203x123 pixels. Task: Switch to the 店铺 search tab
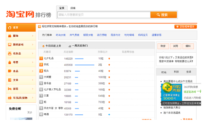tap(73, 8)
